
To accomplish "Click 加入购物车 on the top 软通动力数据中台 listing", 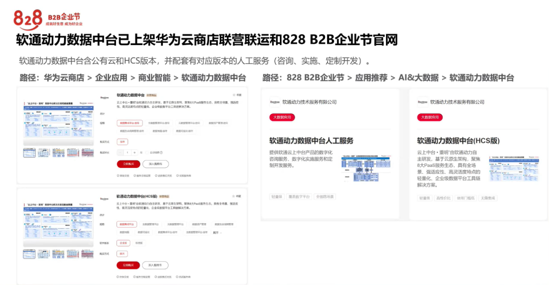I will click(155, 164).
